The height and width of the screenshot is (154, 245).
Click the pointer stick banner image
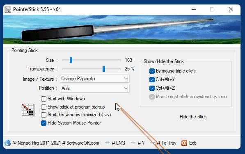[x=122, y=29]
